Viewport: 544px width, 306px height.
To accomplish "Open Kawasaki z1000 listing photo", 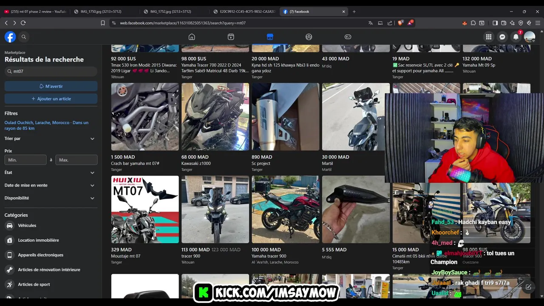I will (215, 116).
